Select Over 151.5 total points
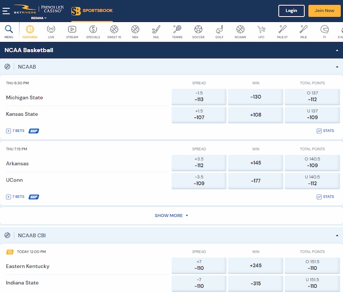Image resolution: width=343 pixels, height=292 pixels. (x=312, y=265)
